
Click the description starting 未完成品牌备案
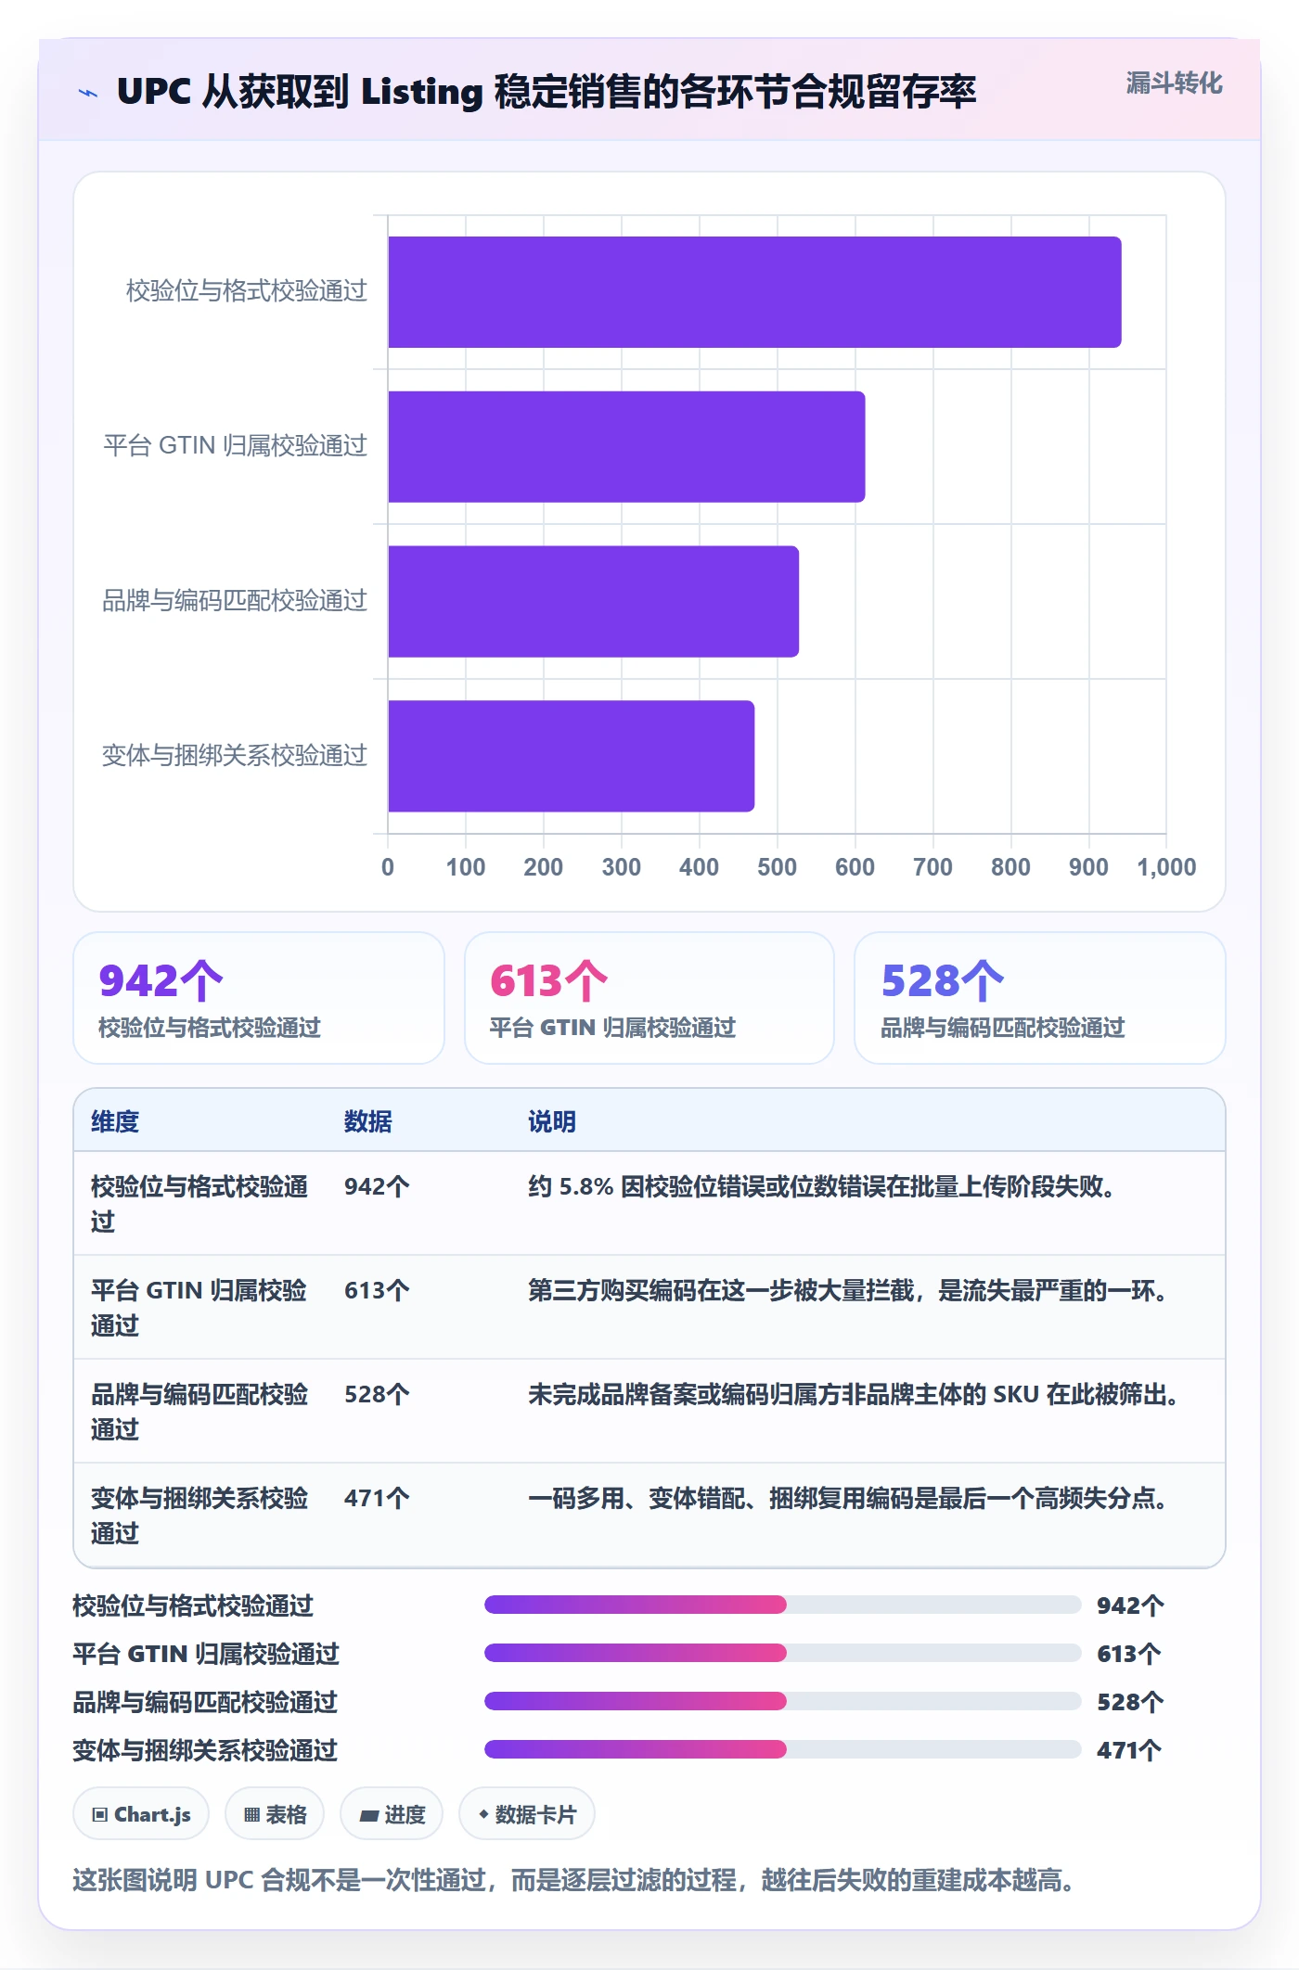855,1394
